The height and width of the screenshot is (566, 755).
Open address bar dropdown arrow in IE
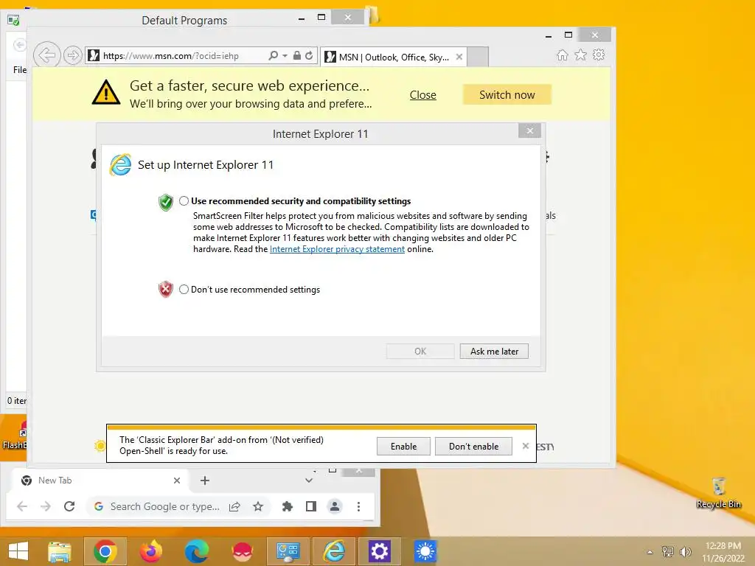[285, 56]
